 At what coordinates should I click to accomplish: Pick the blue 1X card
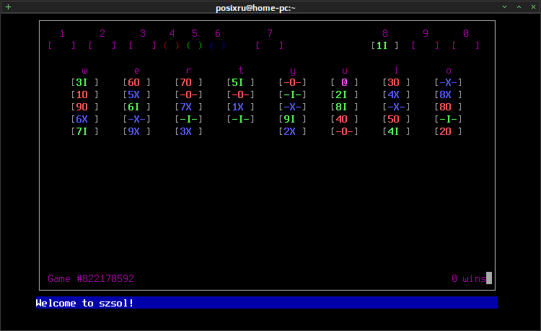[240, 107]
